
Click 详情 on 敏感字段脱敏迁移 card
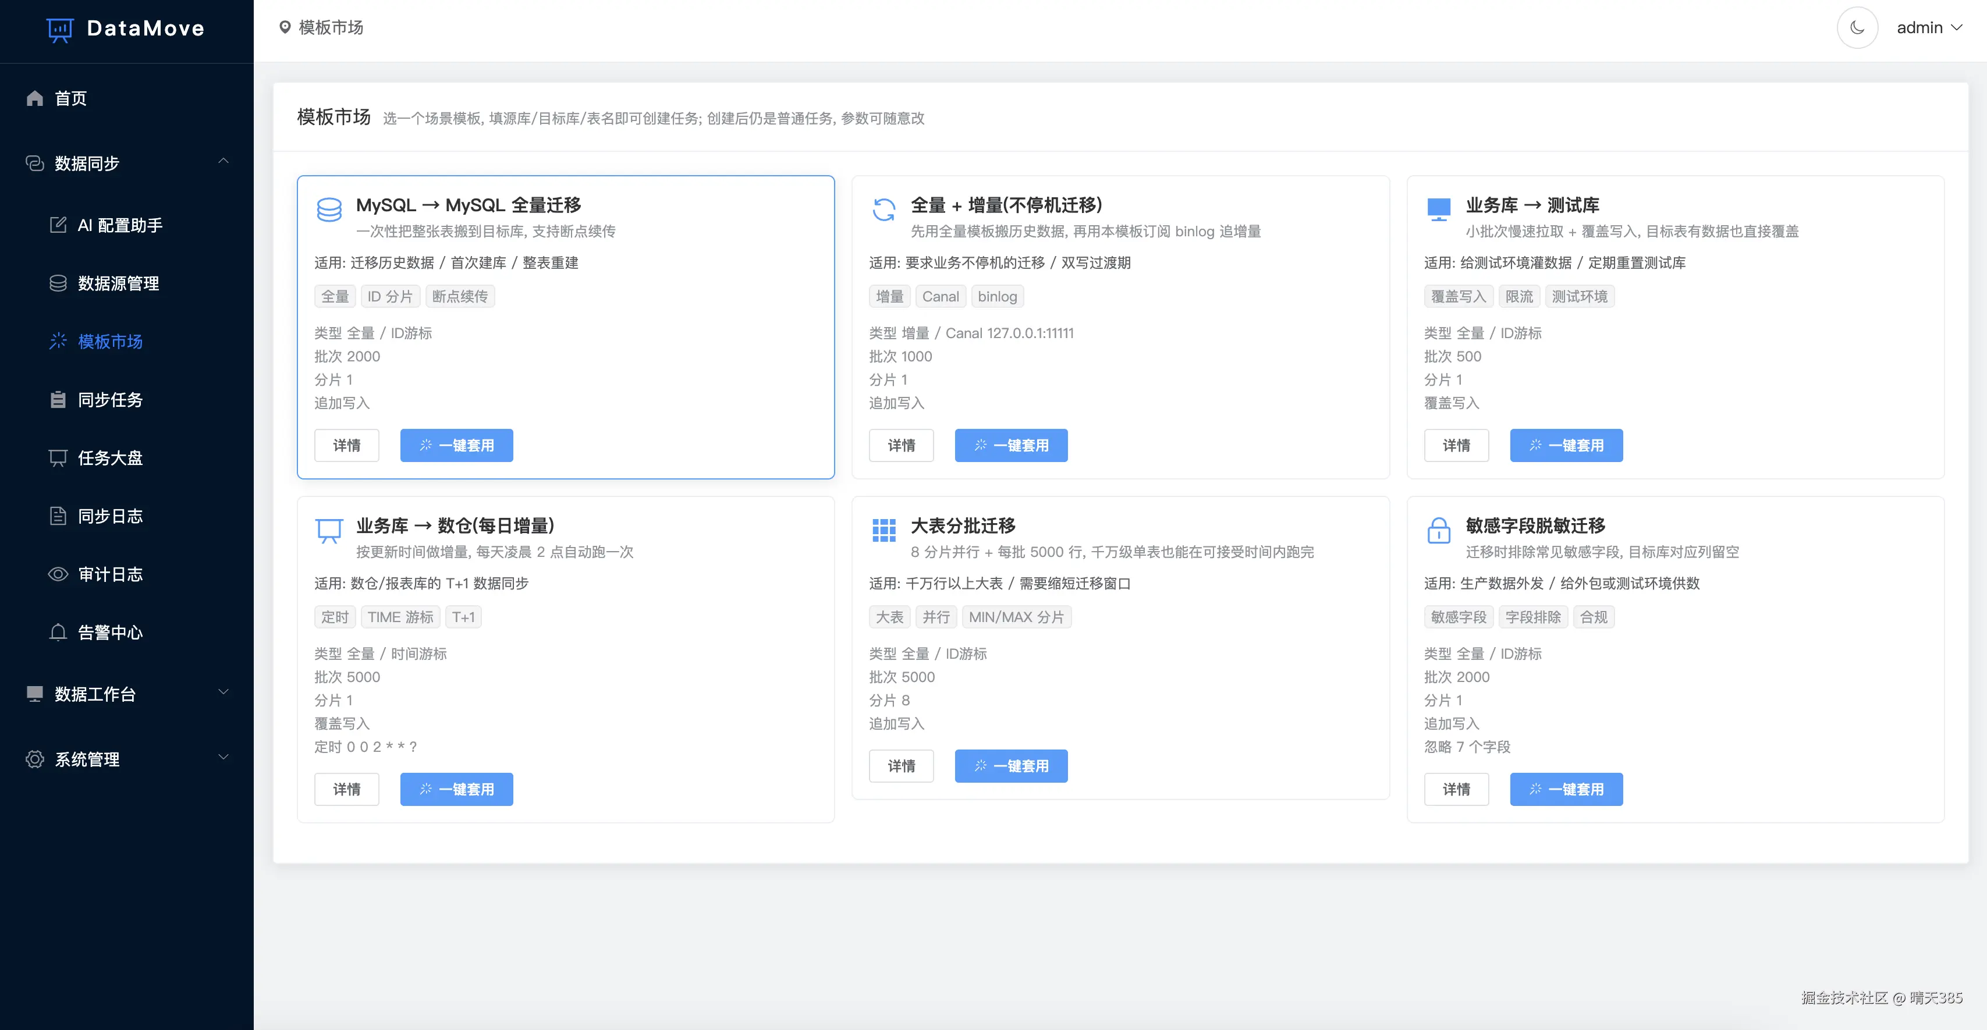1456,790
